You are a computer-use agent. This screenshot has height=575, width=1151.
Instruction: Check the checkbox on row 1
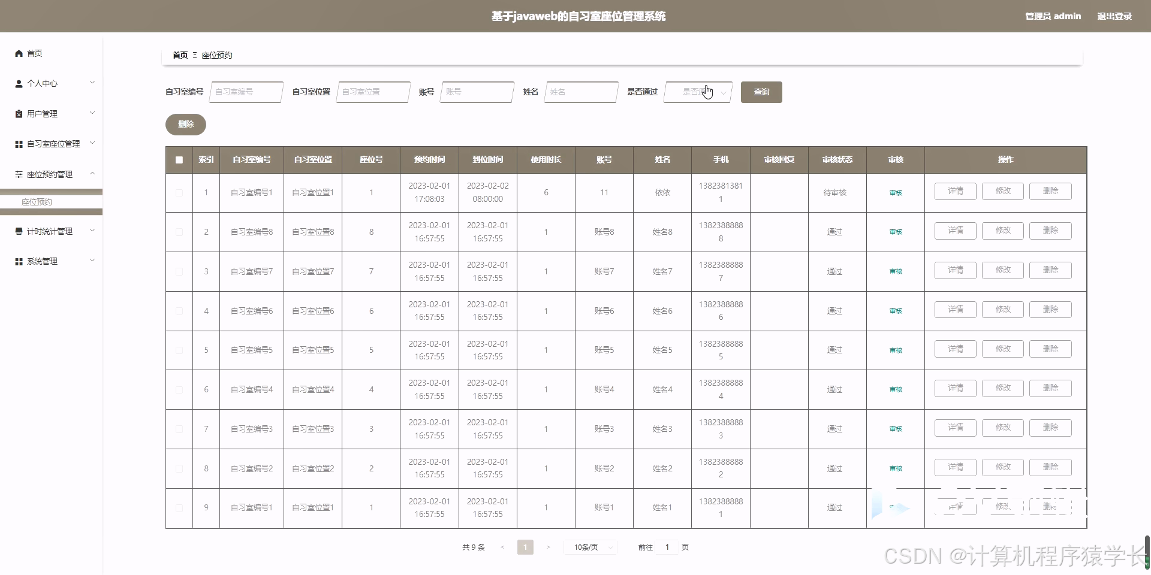point(179,192)
